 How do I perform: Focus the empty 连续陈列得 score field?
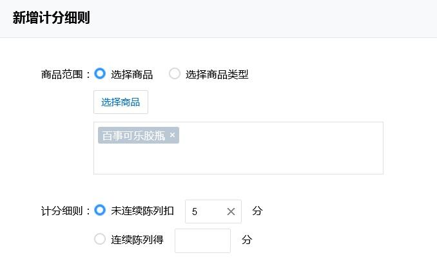(202, 240)
